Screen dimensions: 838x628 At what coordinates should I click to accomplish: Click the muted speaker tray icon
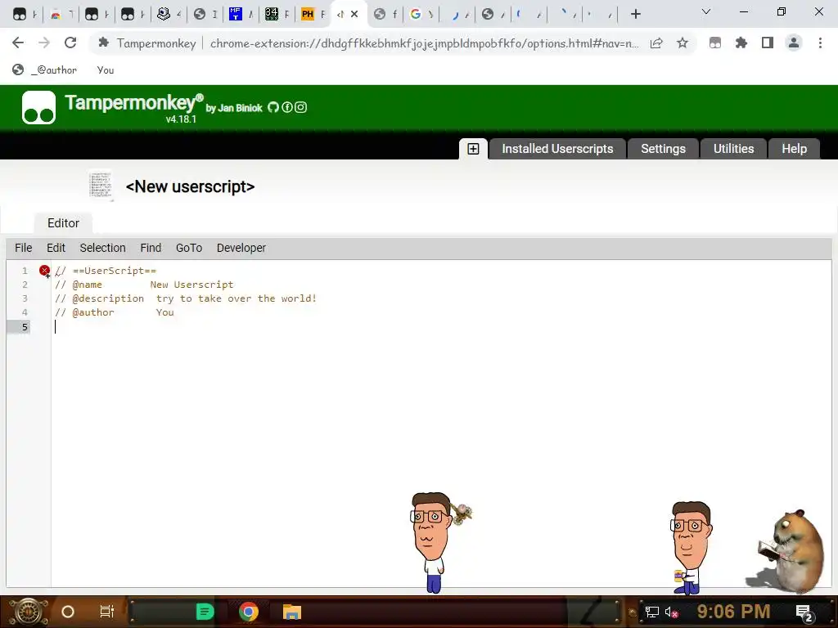click(672, 612)
